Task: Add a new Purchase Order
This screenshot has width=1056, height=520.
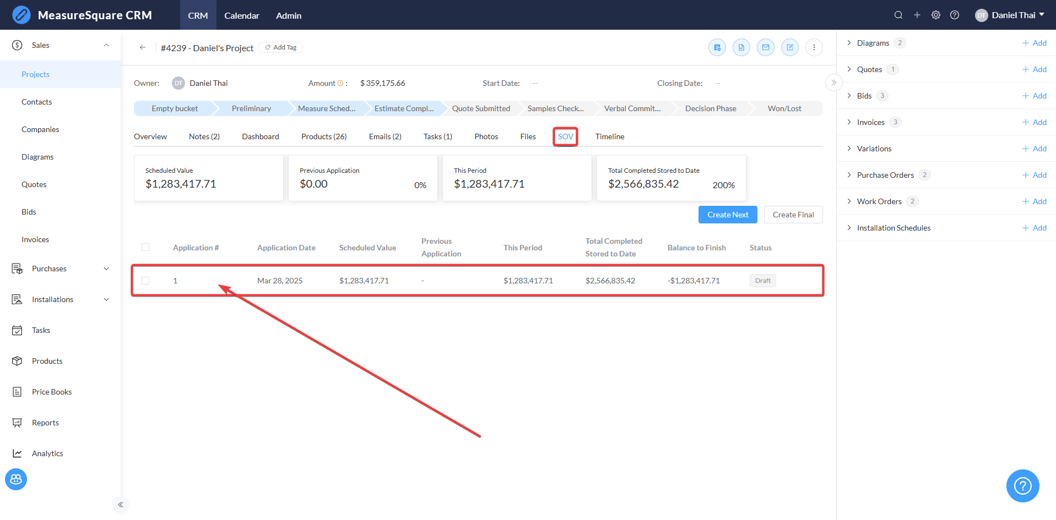Action: [1034, 175]
